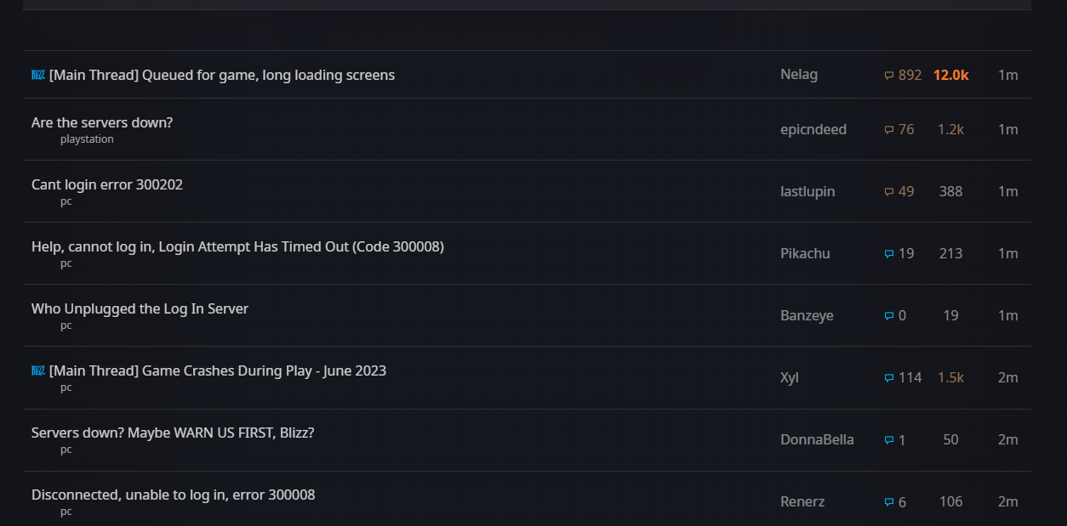Click the Blizz icon beside the Queued for game thread

[38, 75]
